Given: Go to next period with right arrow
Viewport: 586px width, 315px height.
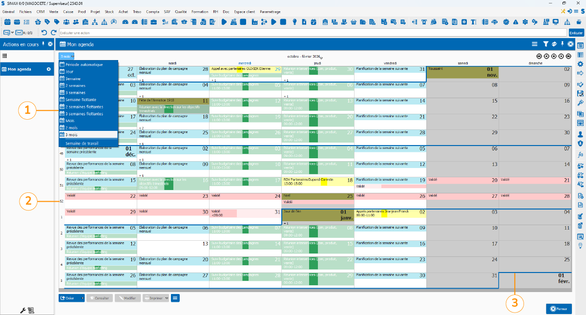Looking at the screenshot, I should (561, 56).
